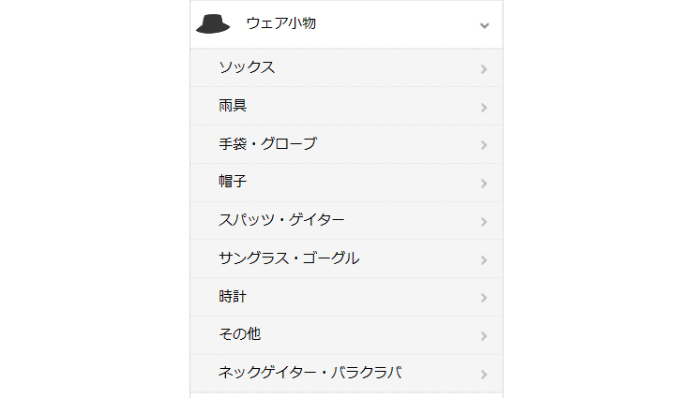The height and width of the screenshot is (398, 694).
Task: Click the arrow next to ソックス
Action: click(x=484, y=69)
